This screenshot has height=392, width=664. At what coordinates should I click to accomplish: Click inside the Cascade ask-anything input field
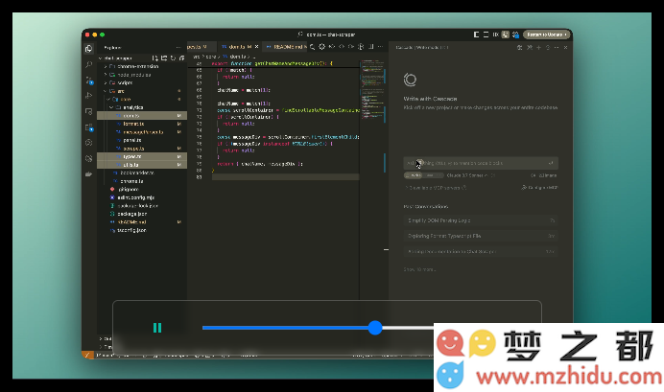pyautogui.click(x=481, y=163)
